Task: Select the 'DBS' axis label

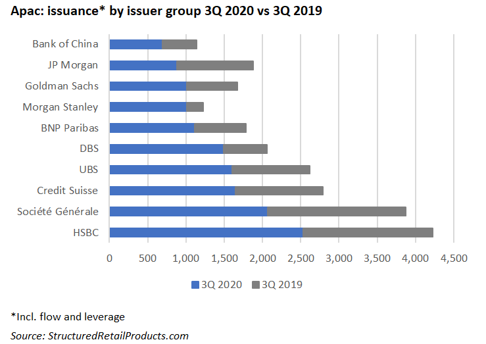Action: click(x=89, y=149)
